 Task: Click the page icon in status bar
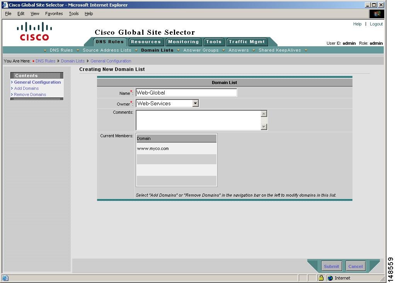6,278
